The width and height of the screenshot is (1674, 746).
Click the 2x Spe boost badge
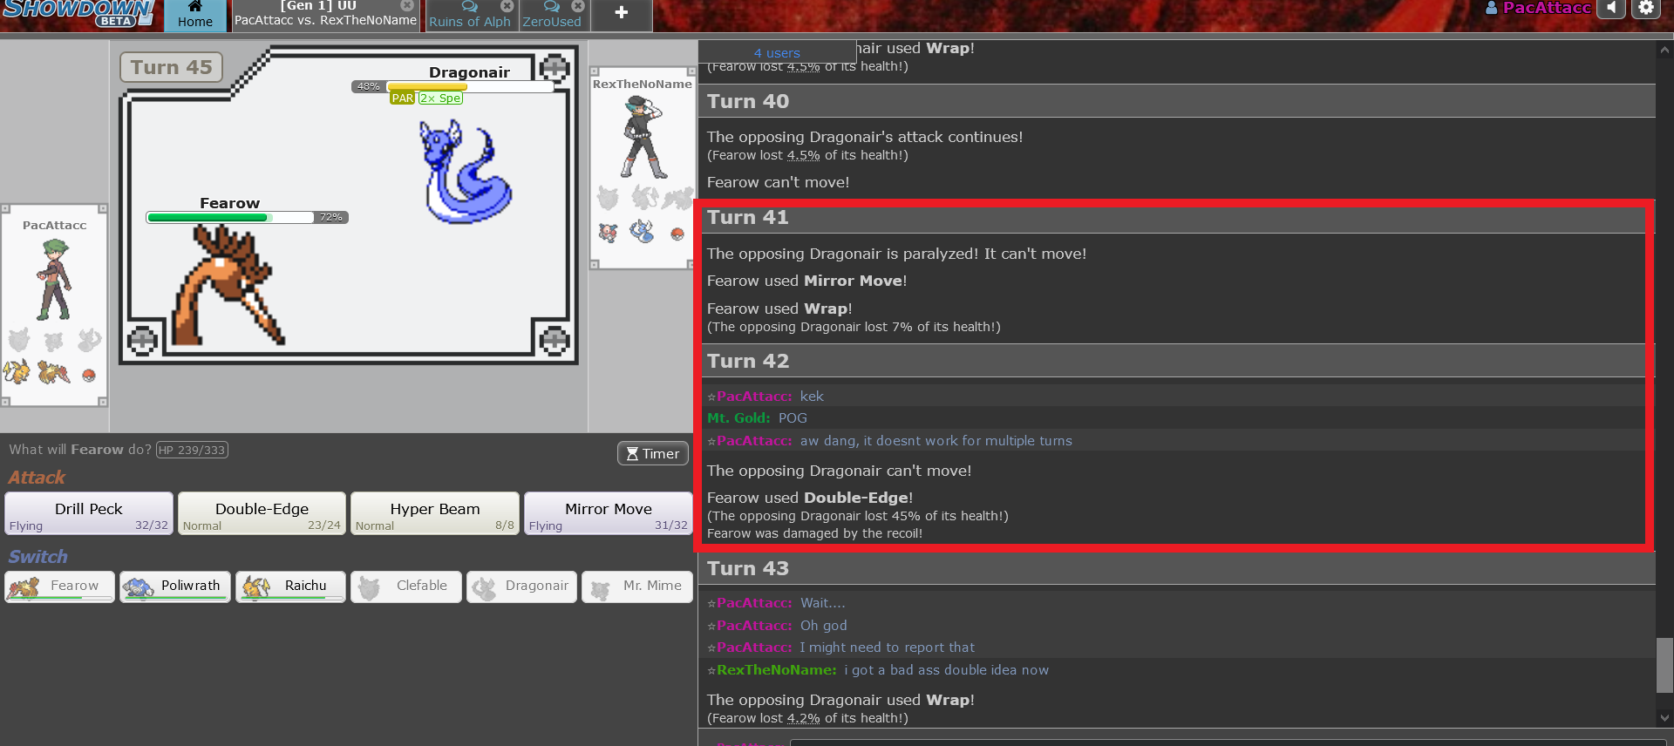(440, 98)
